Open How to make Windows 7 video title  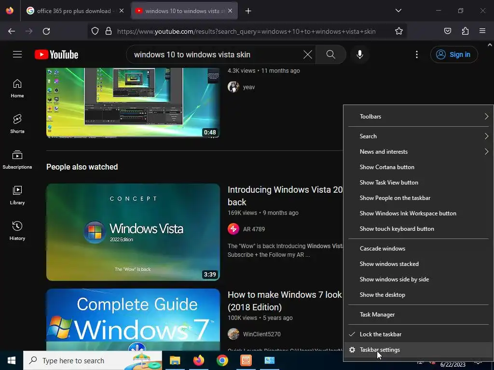tap(285, 301)
